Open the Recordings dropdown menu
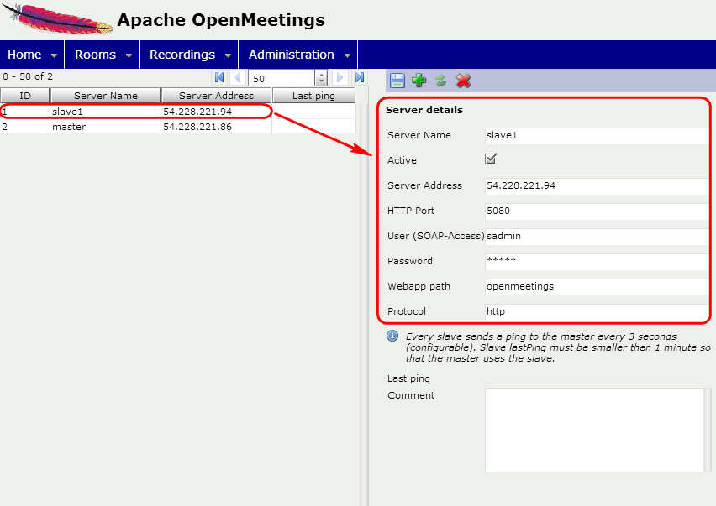This screenshot has height=506, width=716. click(x=190, y=55)
